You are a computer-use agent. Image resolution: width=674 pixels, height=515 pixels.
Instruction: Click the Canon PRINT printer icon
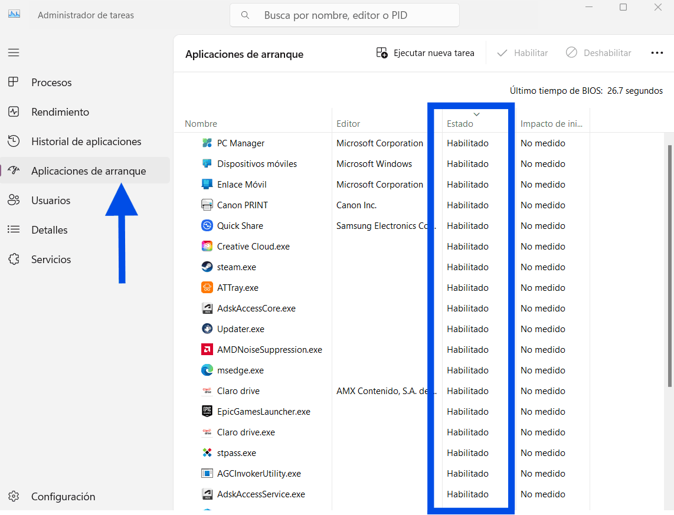coord(207,205)
